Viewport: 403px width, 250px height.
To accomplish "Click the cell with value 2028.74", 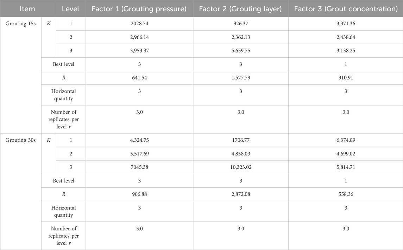I will click(139, 24).
